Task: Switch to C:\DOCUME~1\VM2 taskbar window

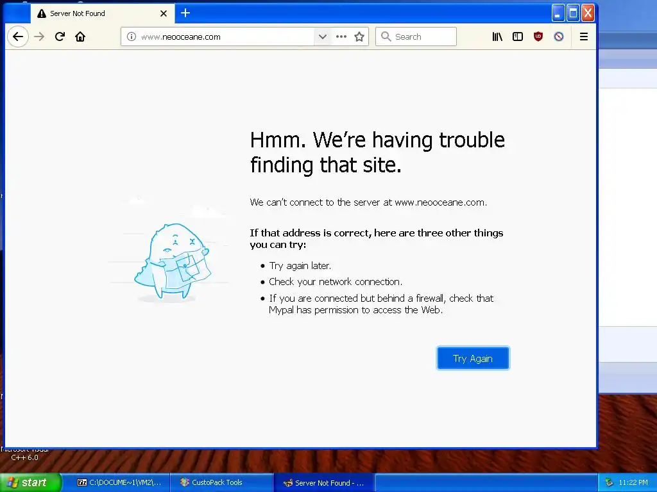Action: pos(119,482)
